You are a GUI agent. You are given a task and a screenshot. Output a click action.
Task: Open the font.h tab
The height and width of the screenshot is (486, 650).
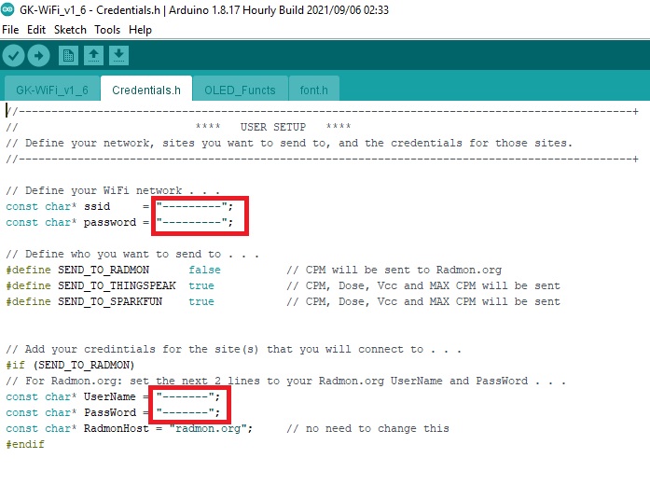click(x=313, y=90)
